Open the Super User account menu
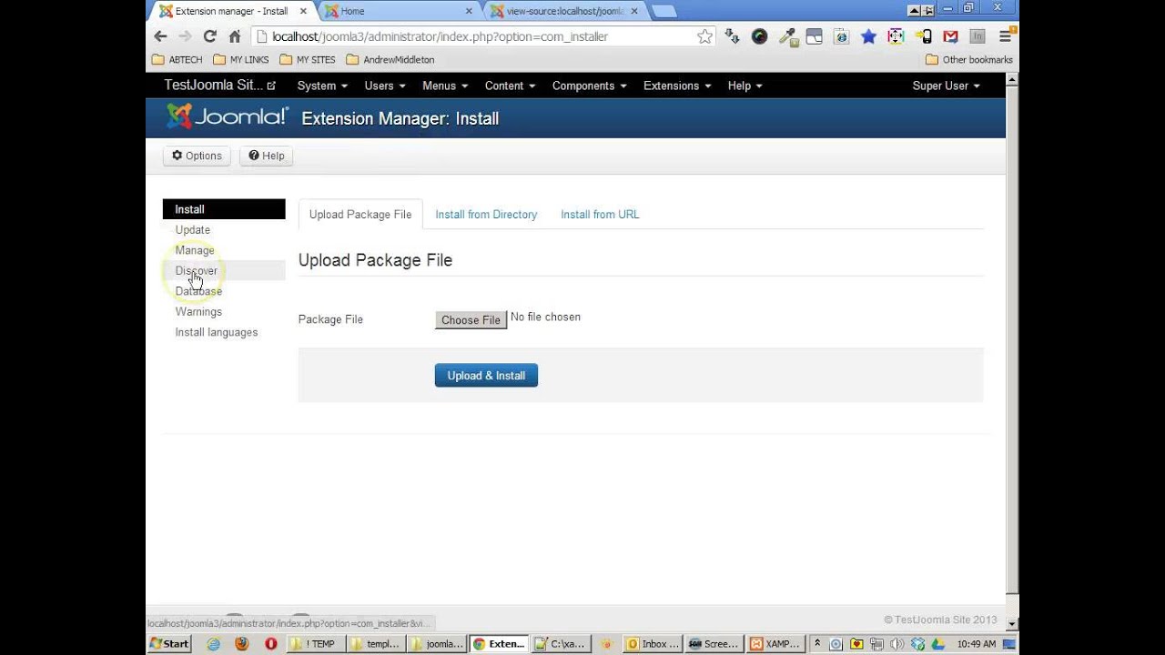This screenshot has height=655, width=1165. click(947, 86)
